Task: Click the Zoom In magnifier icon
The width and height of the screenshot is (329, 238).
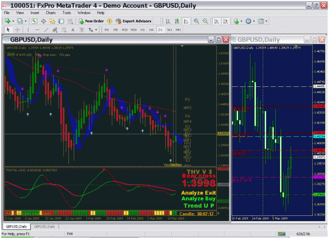Action: point(196,21)
